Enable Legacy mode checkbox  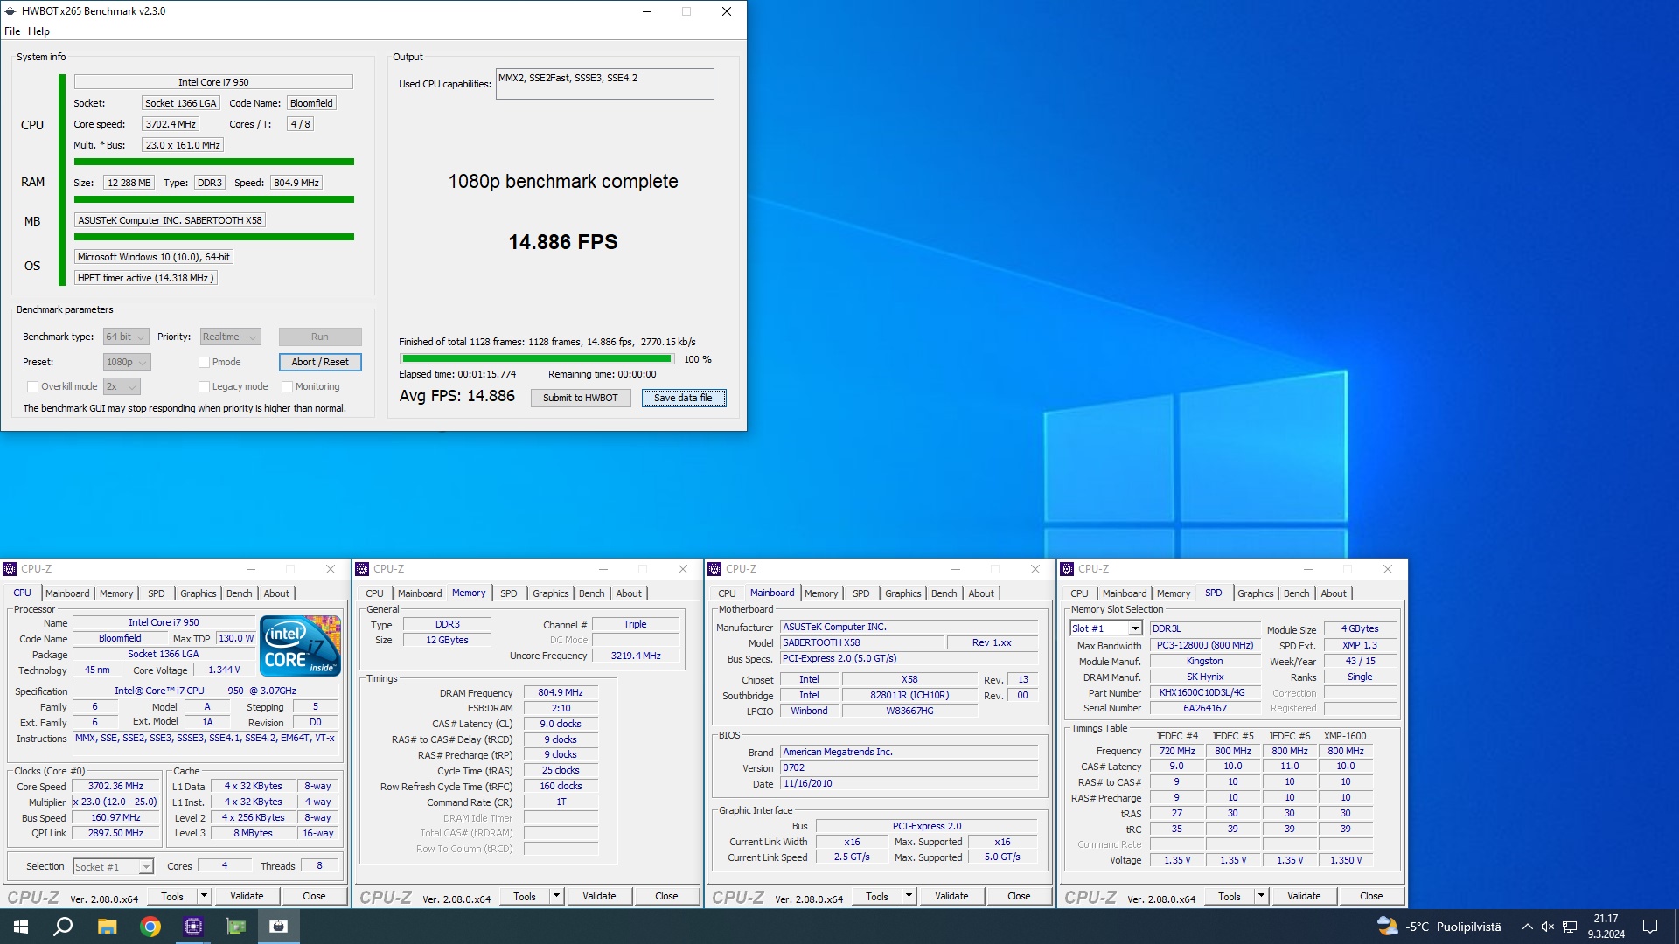click(x=204, y=386)
